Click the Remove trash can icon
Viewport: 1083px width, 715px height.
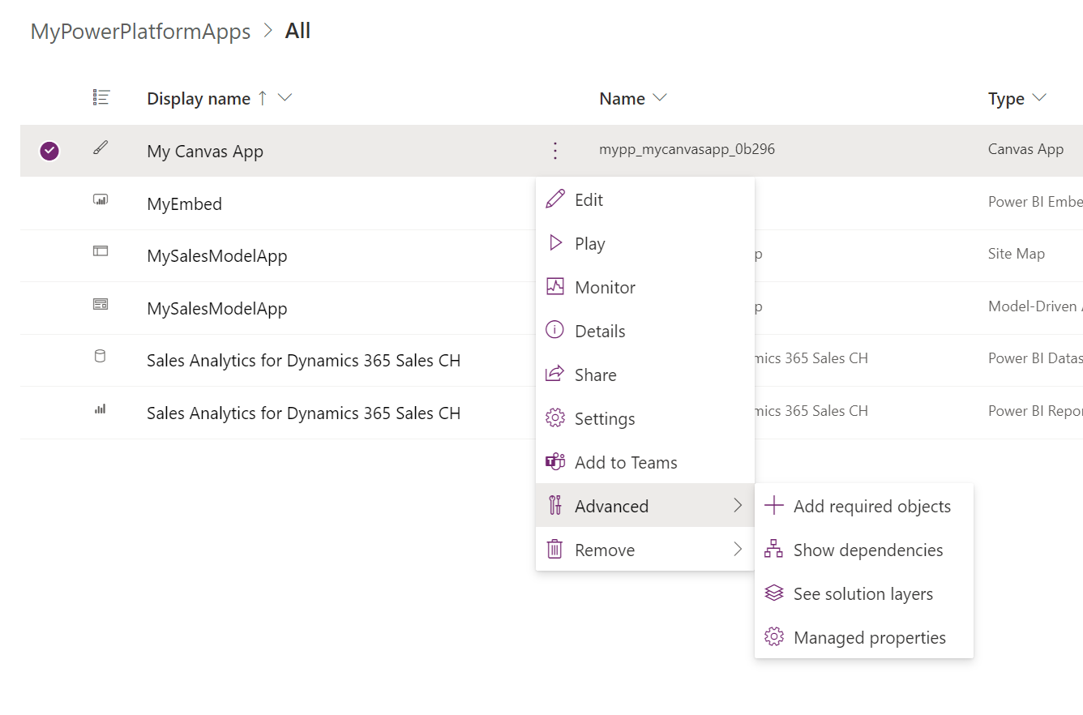click(x=555, y=550)
